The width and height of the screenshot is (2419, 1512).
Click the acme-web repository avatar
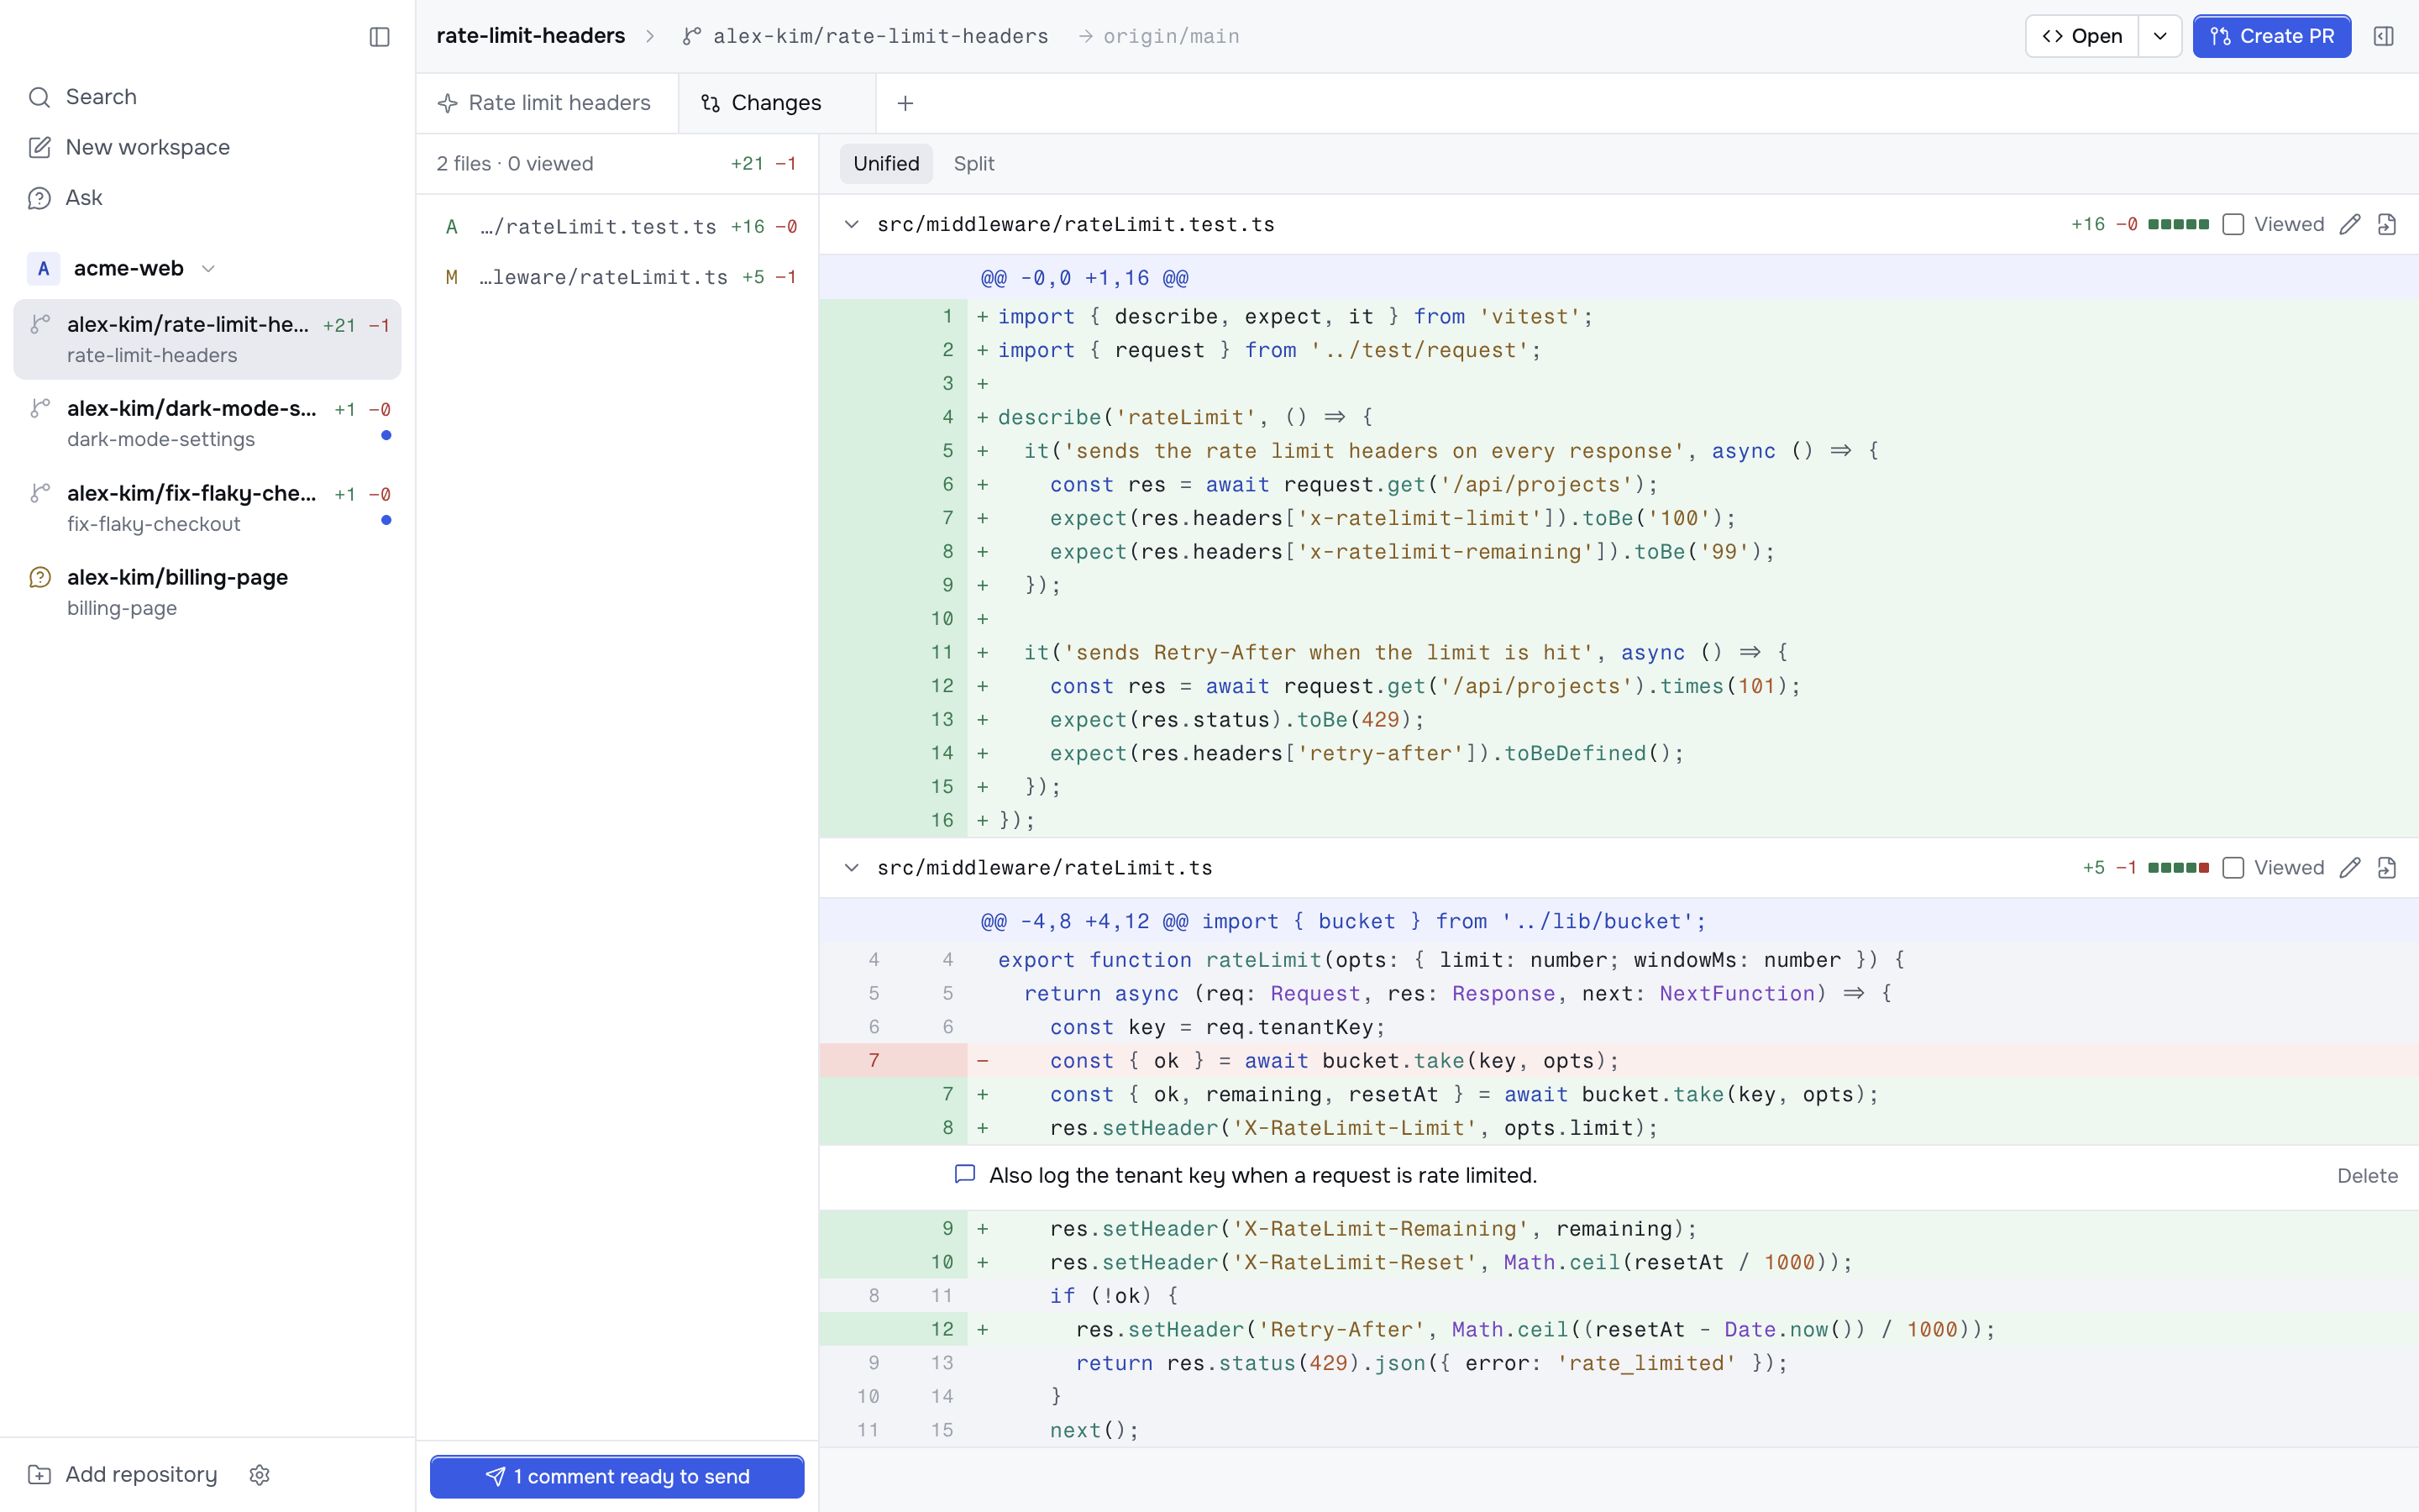click(43, 268)
